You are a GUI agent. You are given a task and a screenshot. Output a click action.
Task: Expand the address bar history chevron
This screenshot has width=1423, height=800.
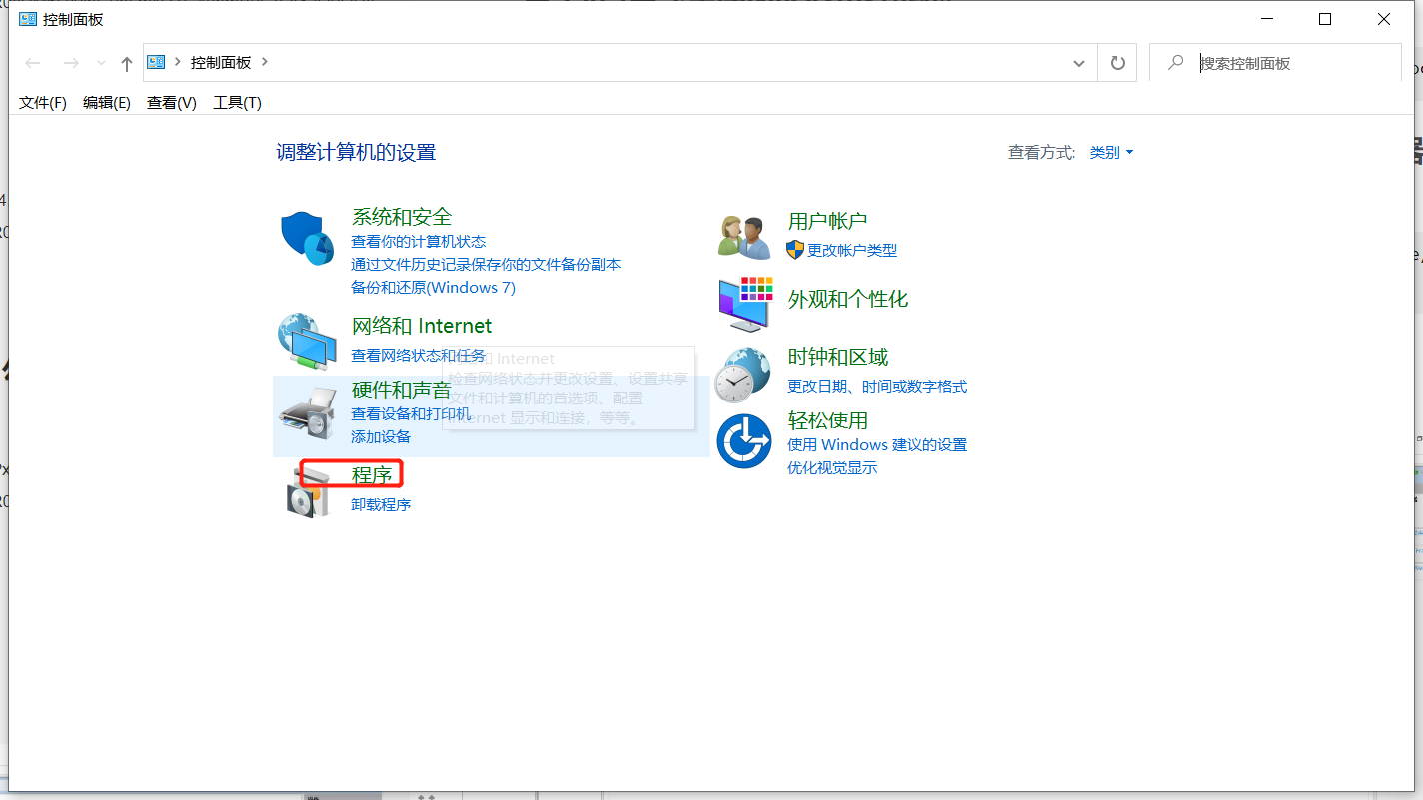coord(1078,62)
